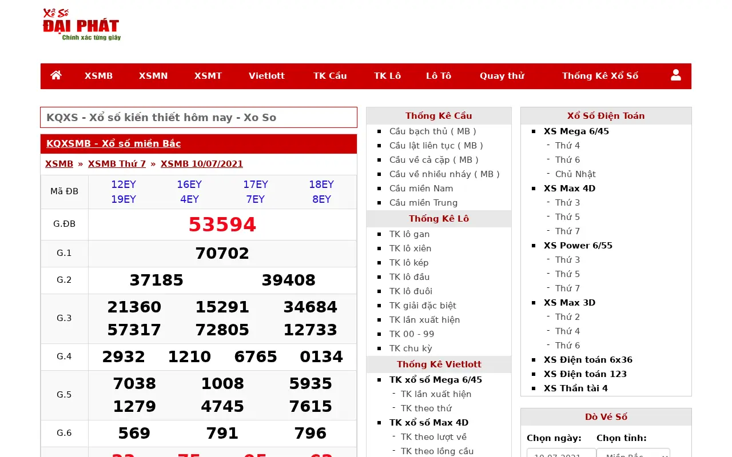This screenshot has width=732, height=457.
Task: Open the Thống Kê Xổ Số menu
Action: [600, 76]
